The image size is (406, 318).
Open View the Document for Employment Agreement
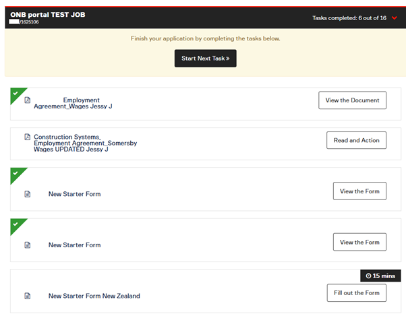point(352,100)
